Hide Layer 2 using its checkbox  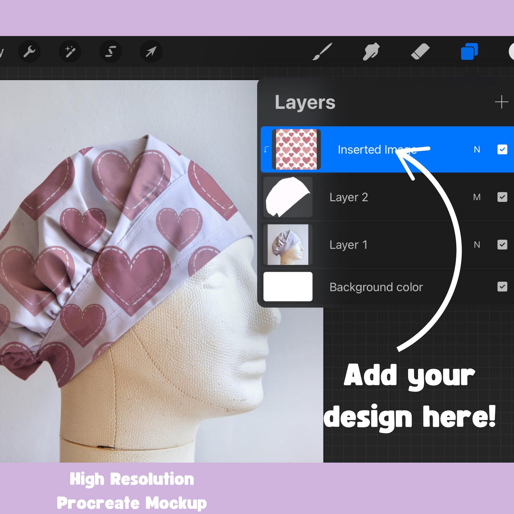click(x=503, y=197)
